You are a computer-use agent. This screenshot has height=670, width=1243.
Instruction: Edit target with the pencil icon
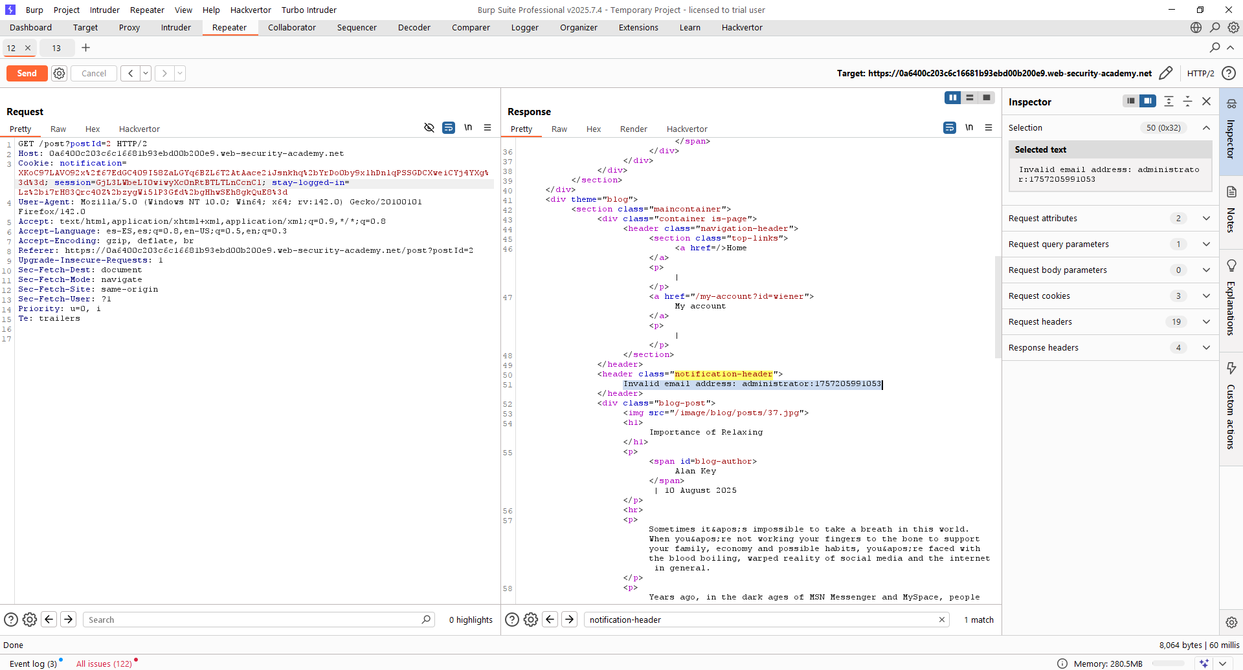click(x=1165, y=73)
